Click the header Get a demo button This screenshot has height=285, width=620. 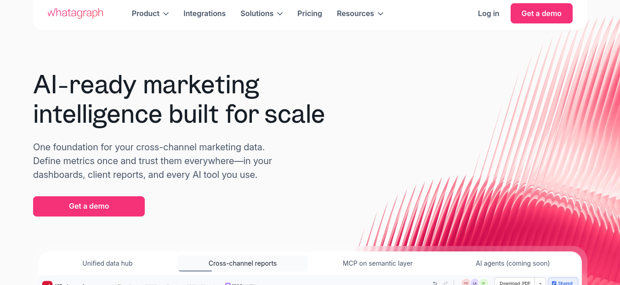[x=541, y=13]
